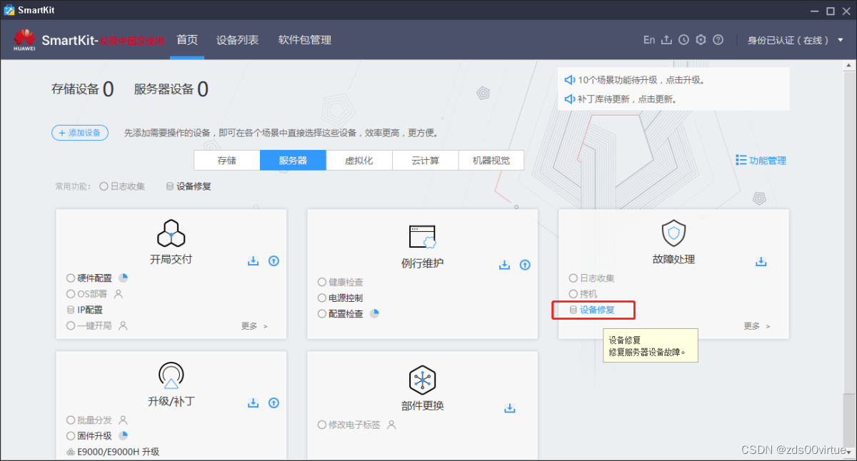
Task: Click user icon beside 一键开局
Action: [x=123, y=325]
